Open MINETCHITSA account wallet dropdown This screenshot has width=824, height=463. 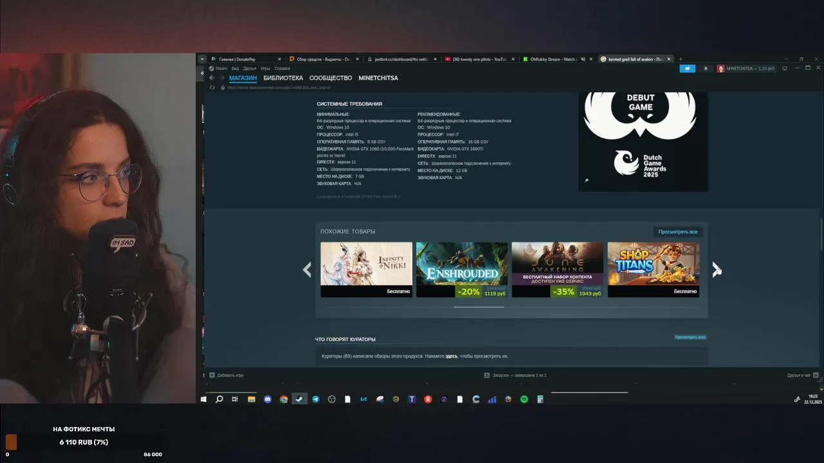(745, 68)
